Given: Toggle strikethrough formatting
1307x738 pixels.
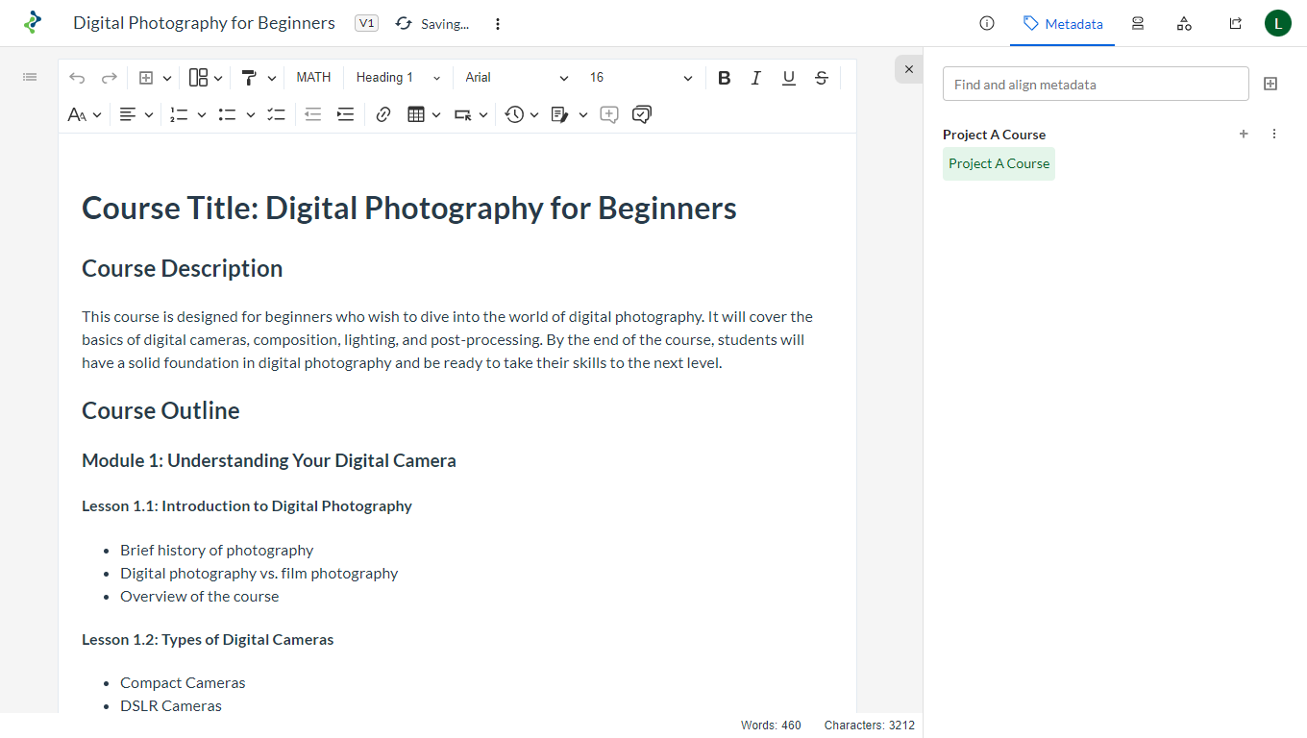Looking at the screenshot, I should [x=822, y=78].
